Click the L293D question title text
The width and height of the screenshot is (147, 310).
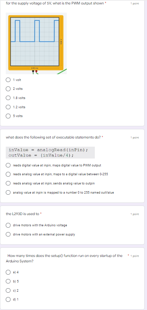click(x=23, y=214)
